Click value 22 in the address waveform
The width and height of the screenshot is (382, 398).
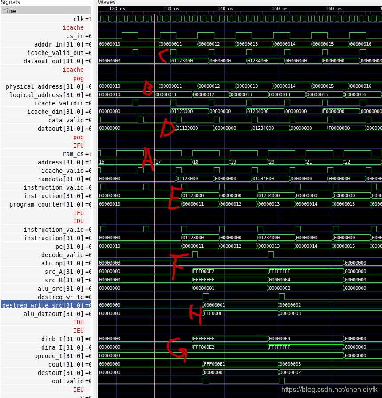(347, 162)
